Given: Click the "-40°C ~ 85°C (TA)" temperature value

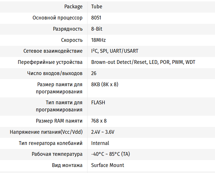Looking at the screenshot, I should (x=111, y=154).
